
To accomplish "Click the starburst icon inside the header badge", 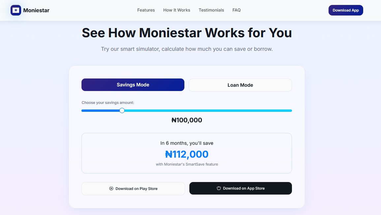I will (x=16, y=10).
